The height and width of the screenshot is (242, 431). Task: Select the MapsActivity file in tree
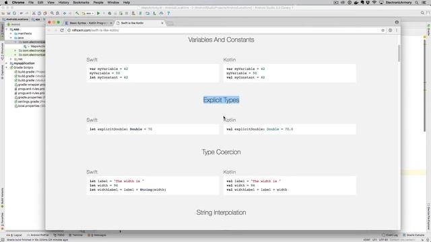pyautogui.click(x=35, y=46)
